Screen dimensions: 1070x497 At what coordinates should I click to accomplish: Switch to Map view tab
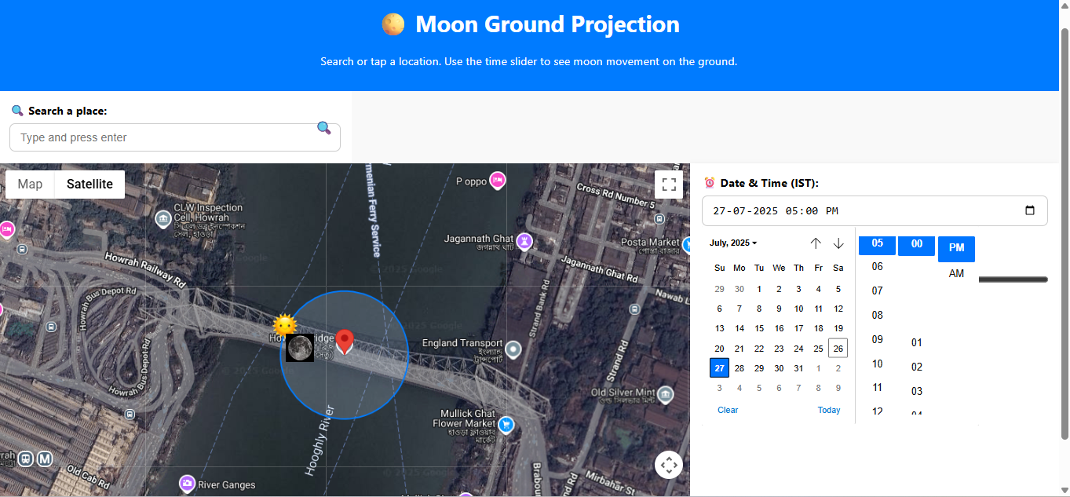pyautogui.click(x=30, y=185)
